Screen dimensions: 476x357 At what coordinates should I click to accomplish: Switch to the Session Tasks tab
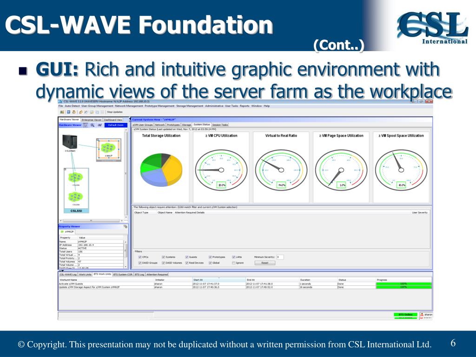click(x=220, y=125)
